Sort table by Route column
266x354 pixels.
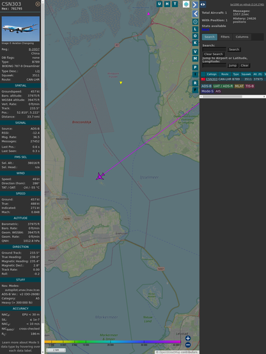[x=225, y=74]
